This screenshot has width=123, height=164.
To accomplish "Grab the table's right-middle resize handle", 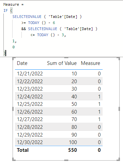I will pos(119,109).
